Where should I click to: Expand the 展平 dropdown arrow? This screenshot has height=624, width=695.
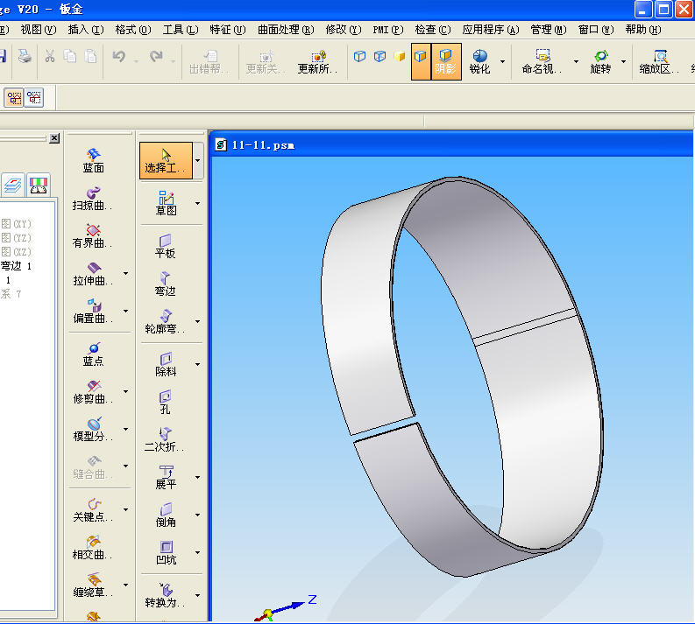[198, 477]
